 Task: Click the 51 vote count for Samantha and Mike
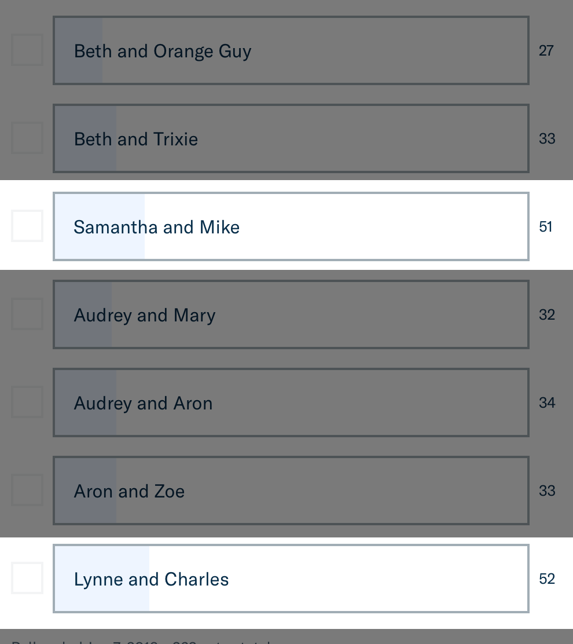click(x=546, y=227)
